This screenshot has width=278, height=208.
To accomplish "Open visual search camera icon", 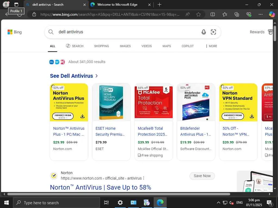I will point(213,32).
